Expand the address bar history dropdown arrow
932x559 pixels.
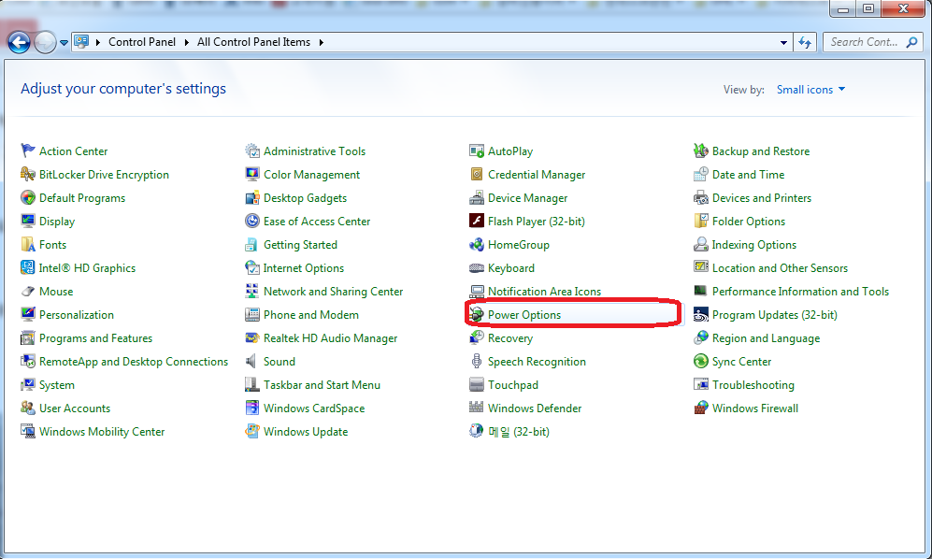[x=783, y=42]
